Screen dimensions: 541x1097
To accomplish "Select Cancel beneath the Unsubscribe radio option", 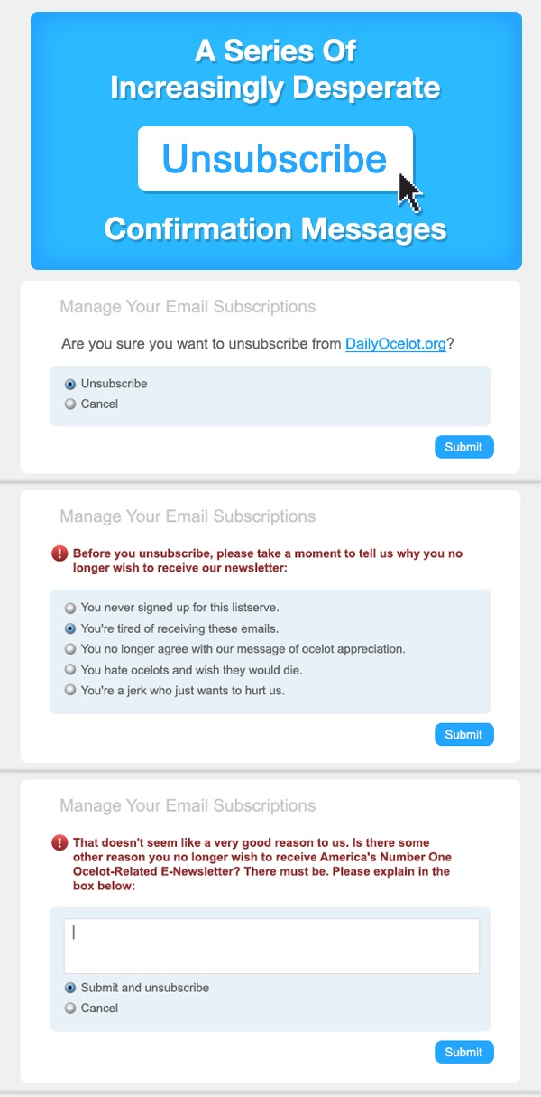I will point(70,404).
